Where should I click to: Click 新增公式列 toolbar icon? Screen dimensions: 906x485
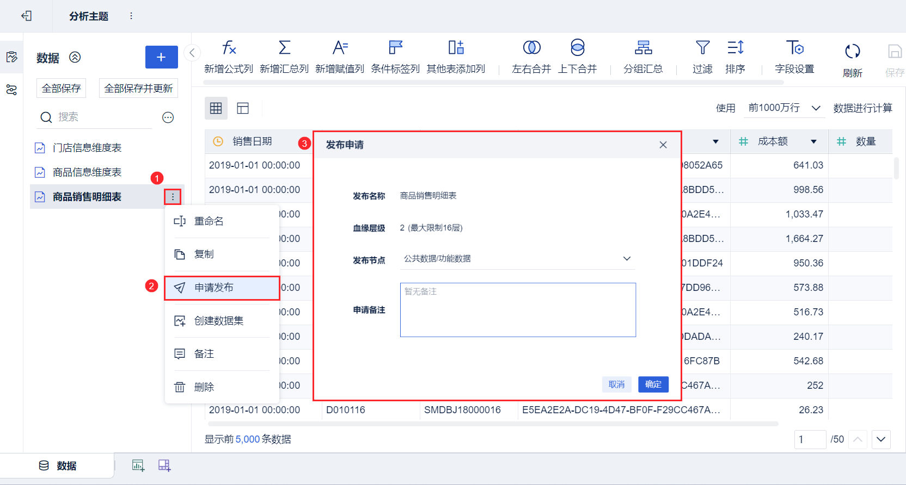click(229, 57)
